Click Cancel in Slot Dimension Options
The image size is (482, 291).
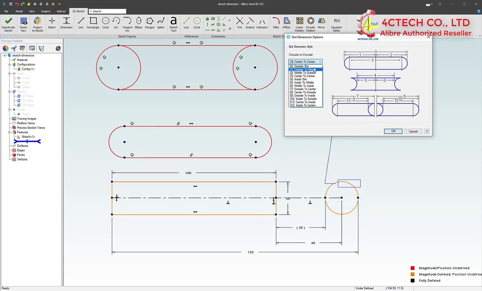413,131
